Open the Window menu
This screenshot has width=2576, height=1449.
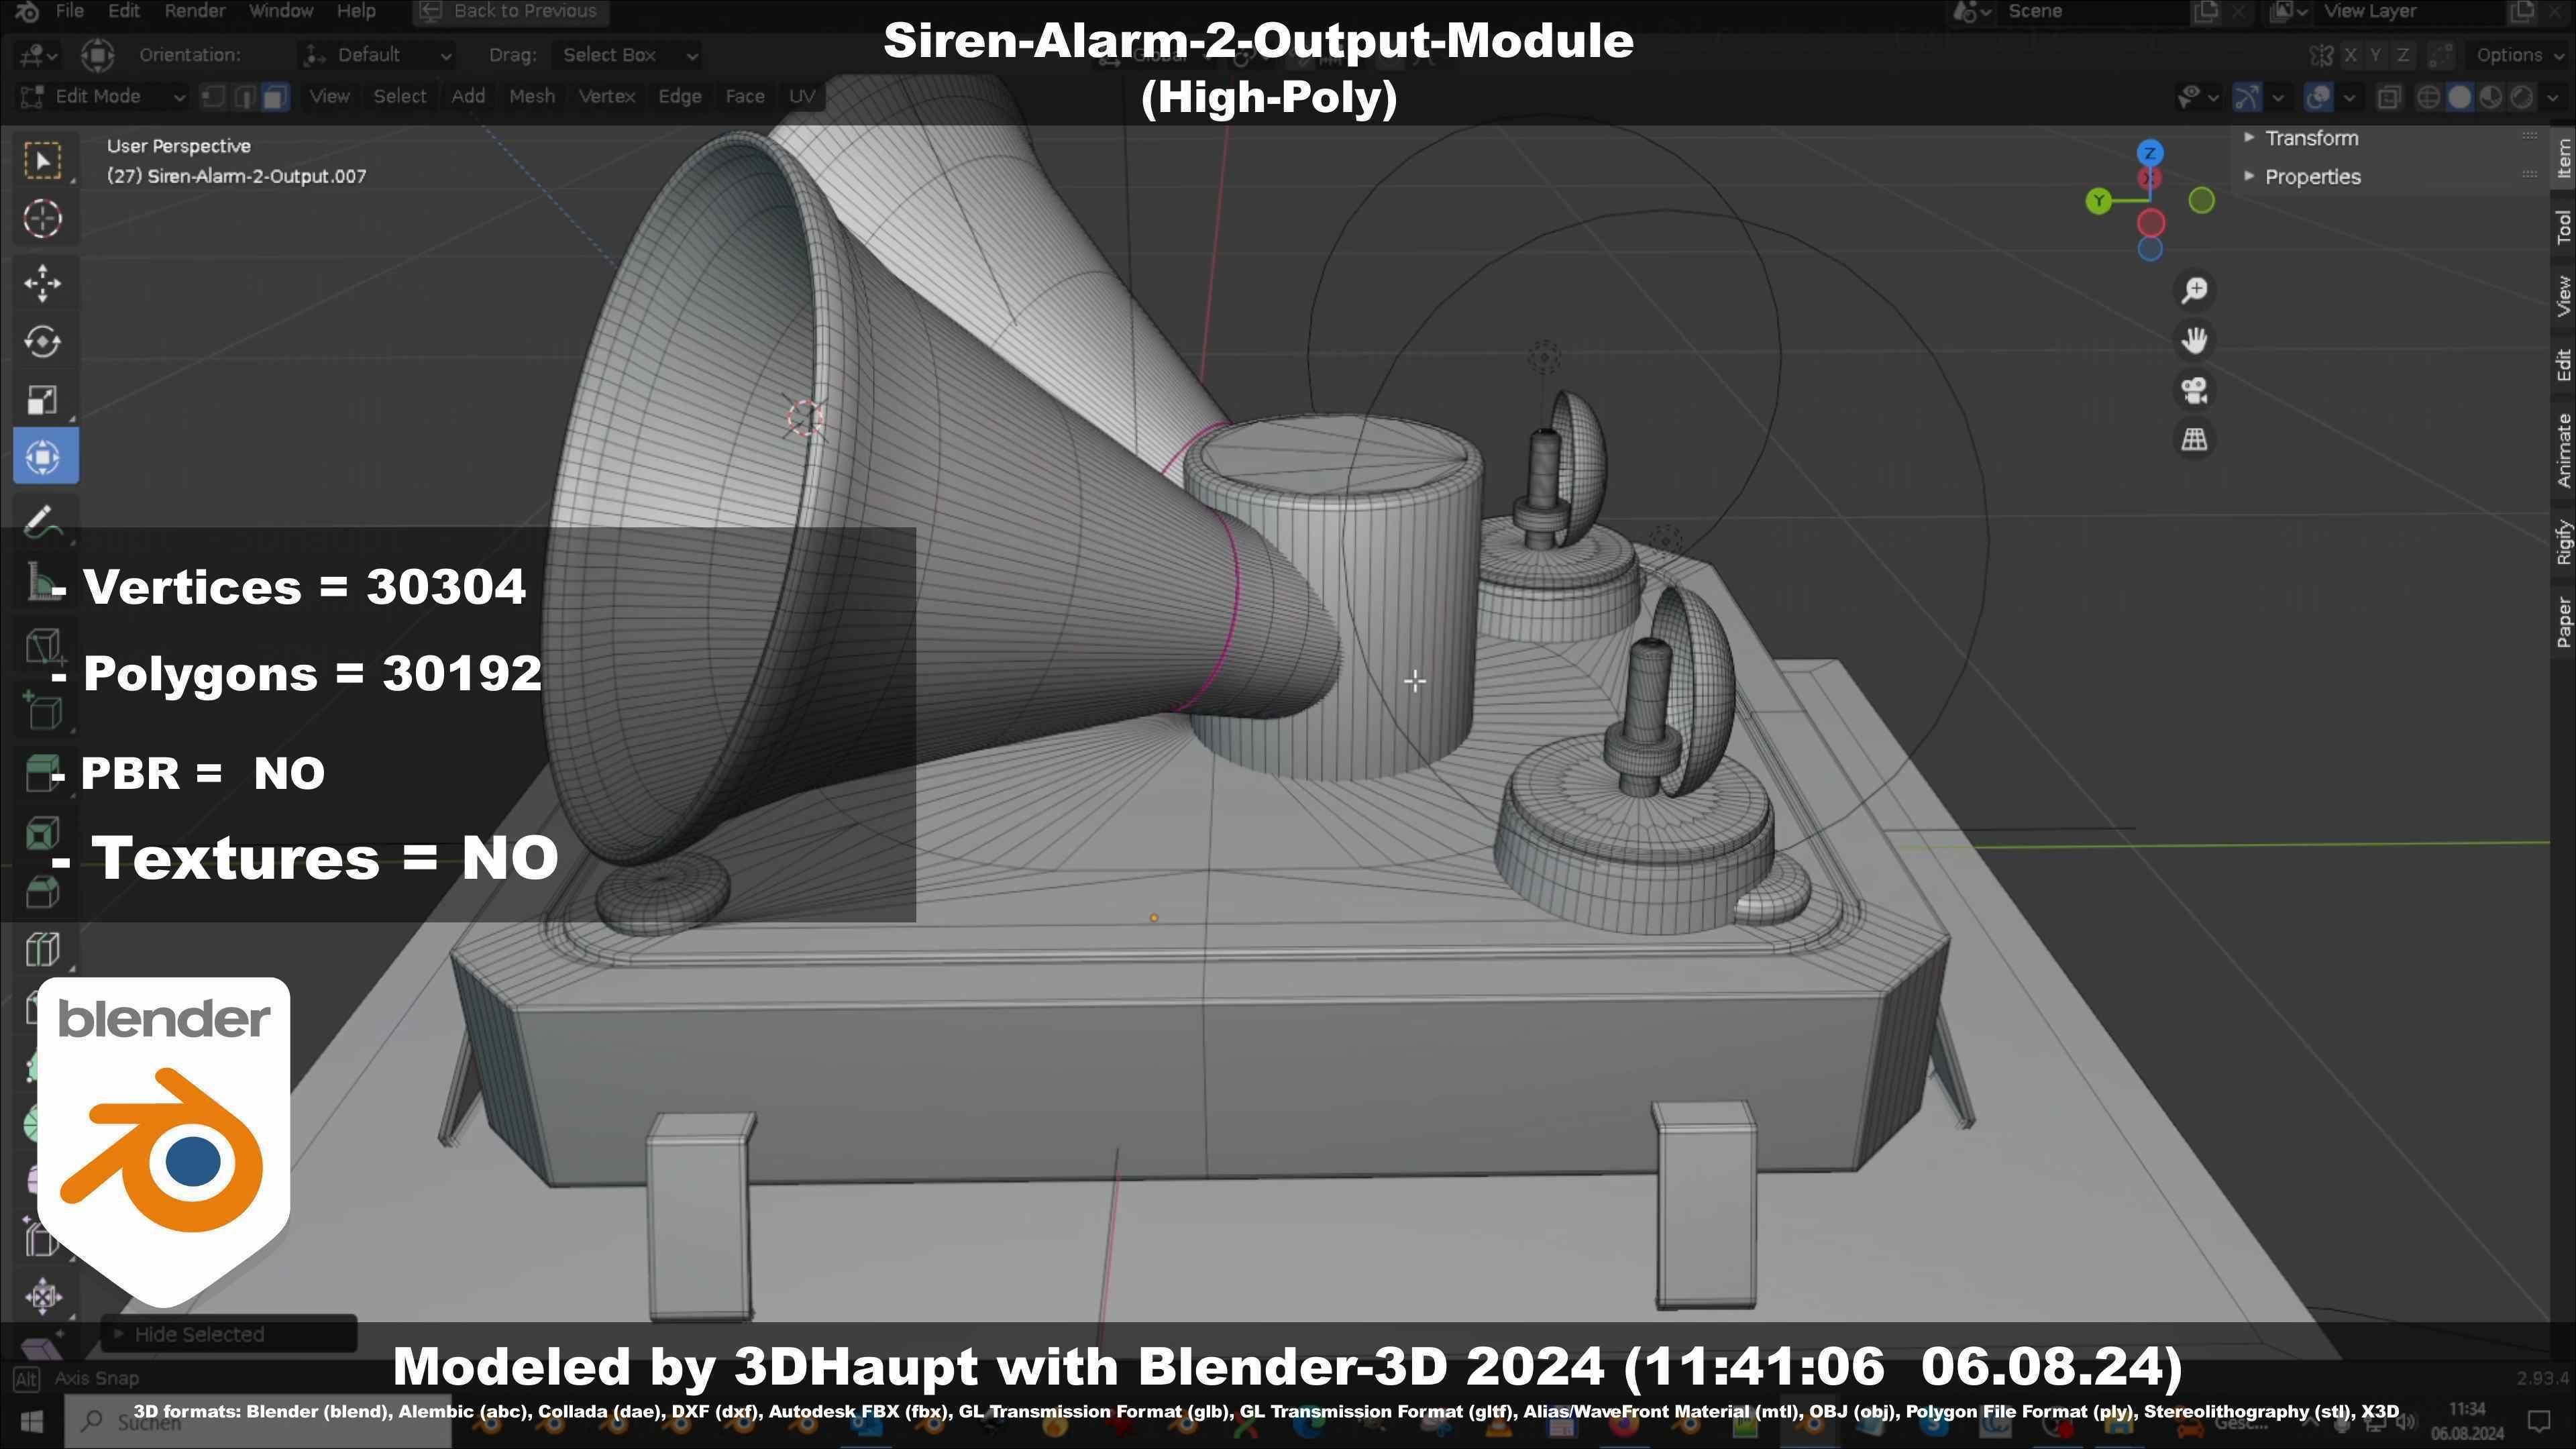280,11
